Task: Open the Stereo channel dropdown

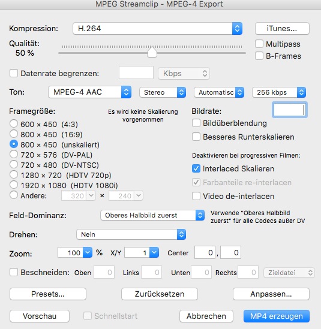Action: pos(163,92)
